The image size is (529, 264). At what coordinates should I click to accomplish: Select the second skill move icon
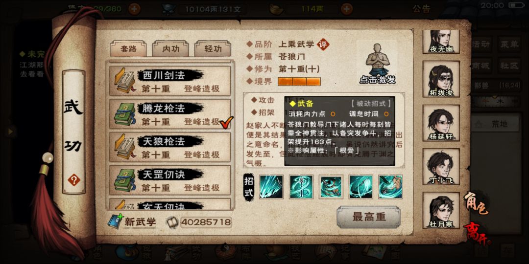[301, 187]
